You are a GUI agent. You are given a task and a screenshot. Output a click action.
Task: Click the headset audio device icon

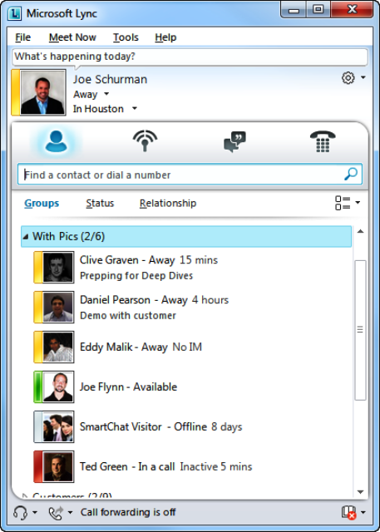point(20,512)
